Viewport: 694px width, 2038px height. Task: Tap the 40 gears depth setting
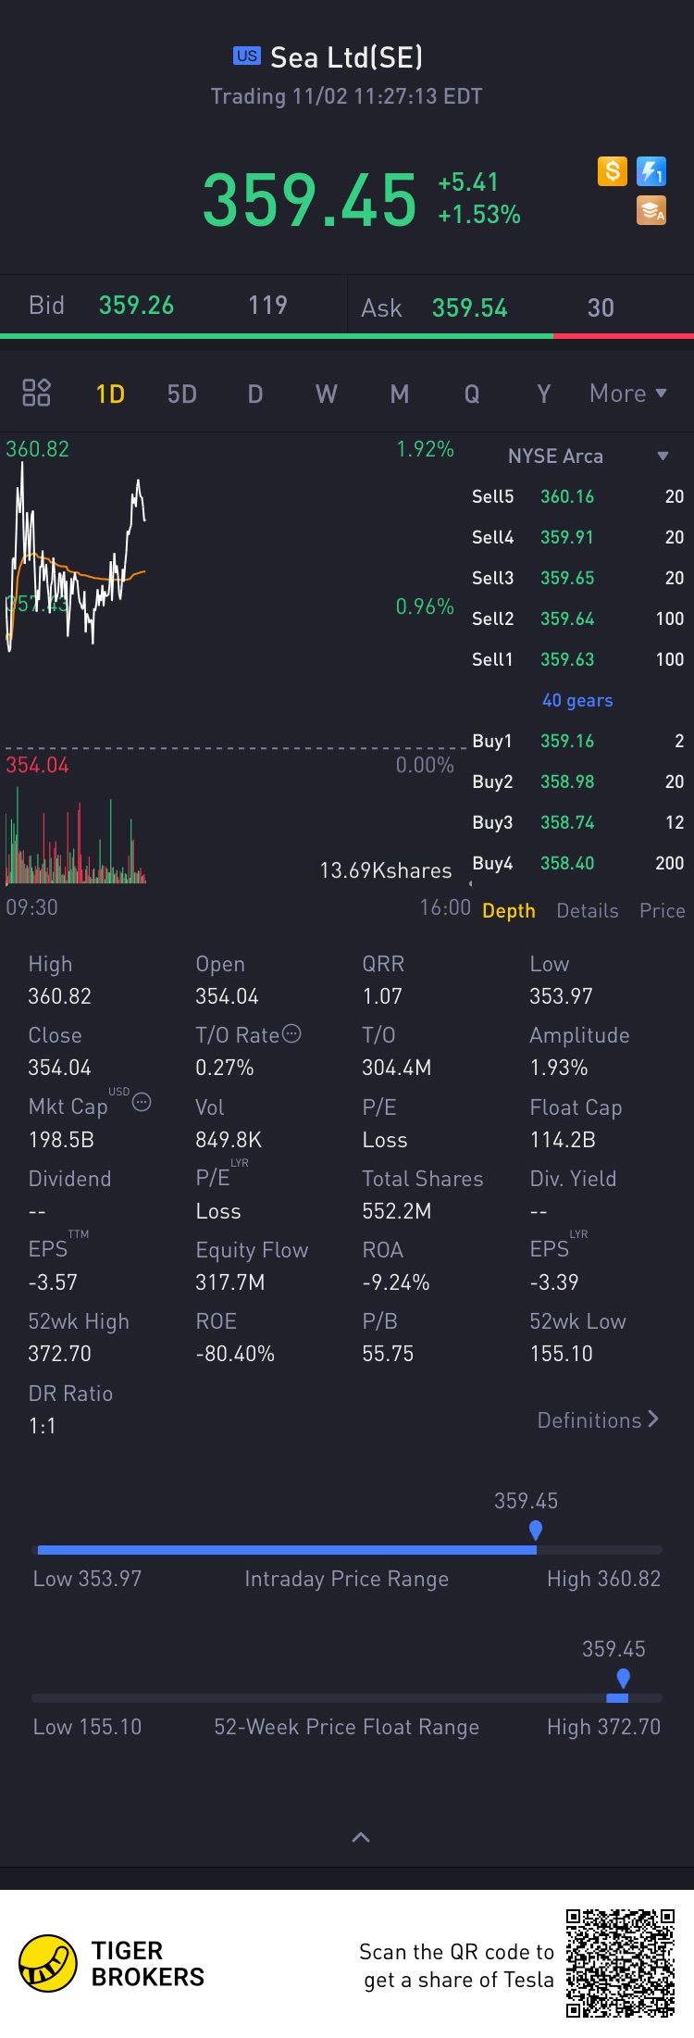[577, 700]
